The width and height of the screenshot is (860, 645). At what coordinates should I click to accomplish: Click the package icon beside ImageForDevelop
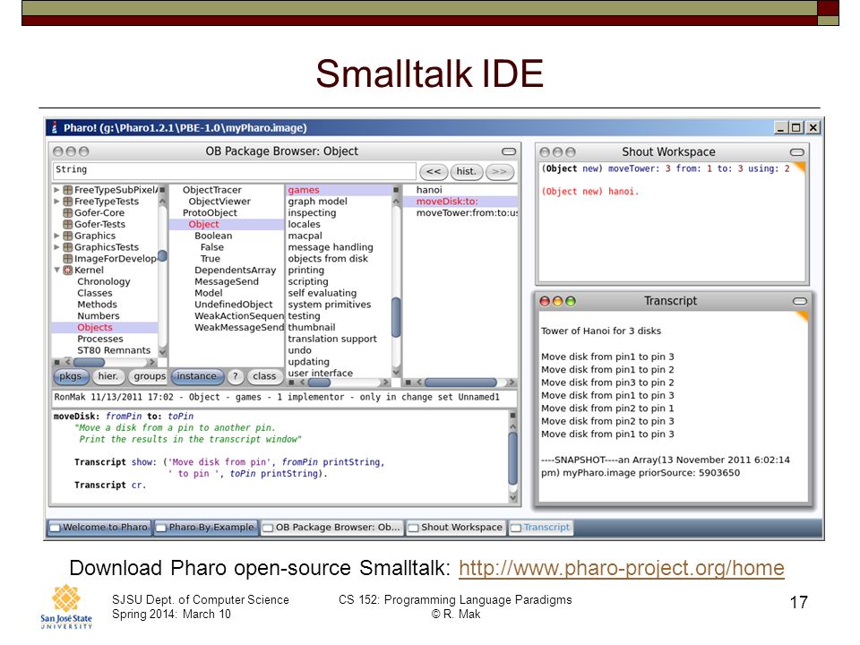(68, 259)
